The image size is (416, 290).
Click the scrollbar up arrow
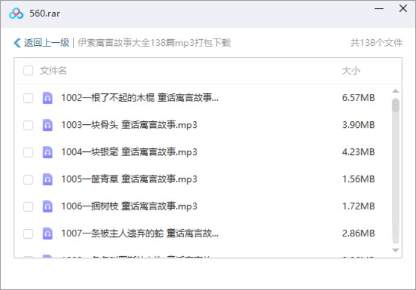coord(396,92)
